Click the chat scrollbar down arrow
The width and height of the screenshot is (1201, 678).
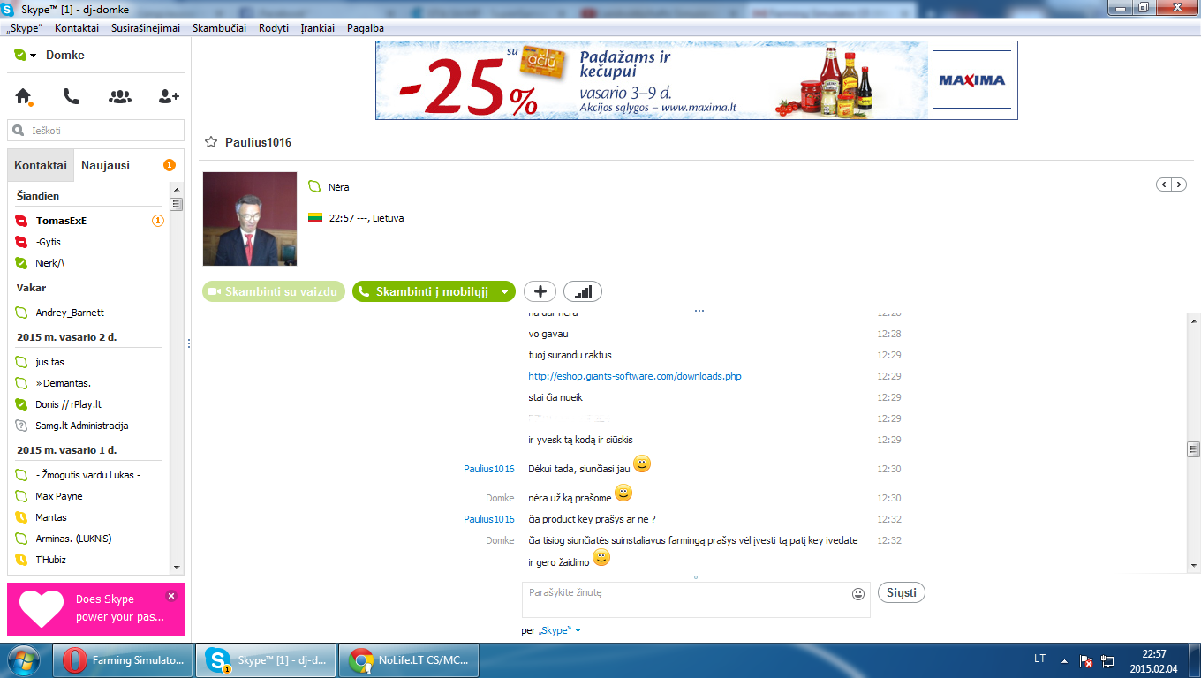(x=1194, y=566)
